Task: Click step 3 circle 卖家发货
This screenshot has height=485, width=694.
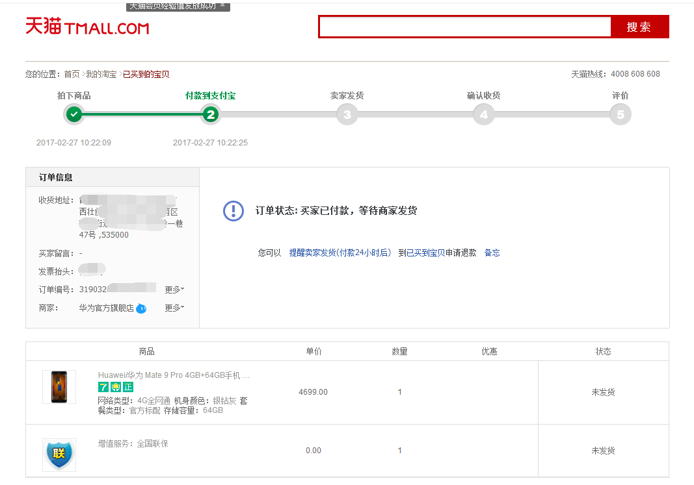Action: click(347, 114)
